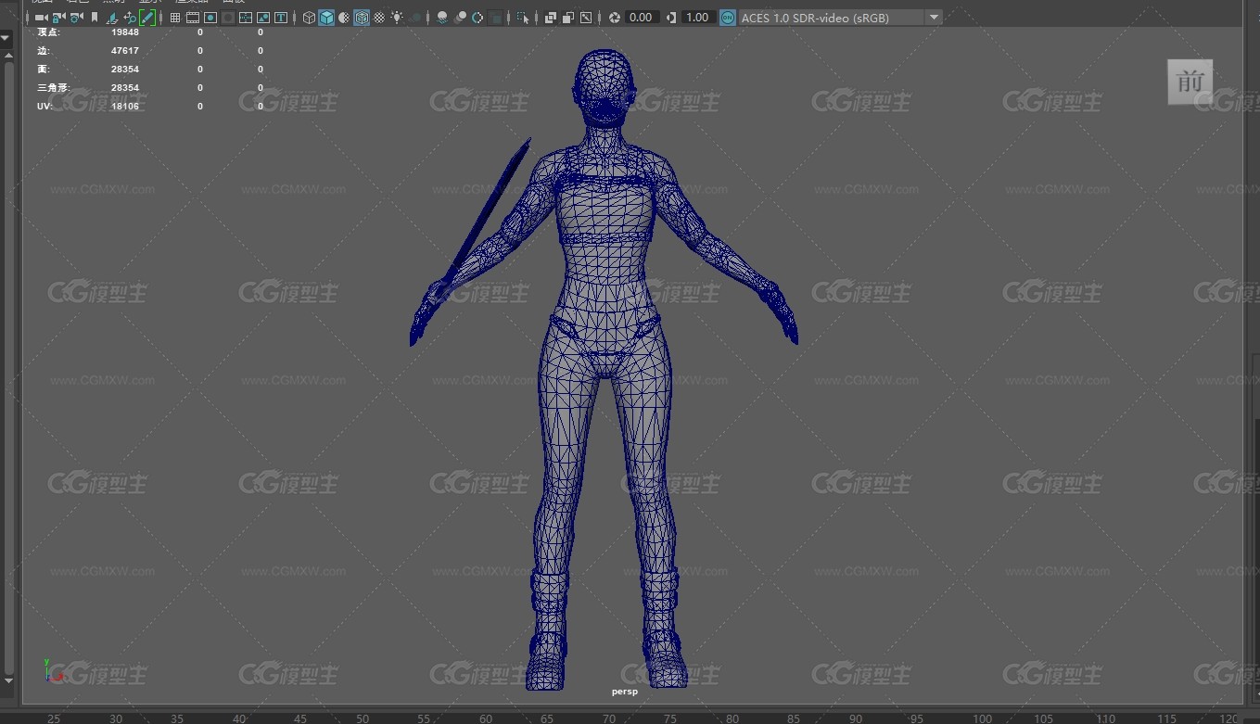This screenshot has height=724, width=1260.
Task: Click the camera Bookmarks icon
Action: [95, 18]
